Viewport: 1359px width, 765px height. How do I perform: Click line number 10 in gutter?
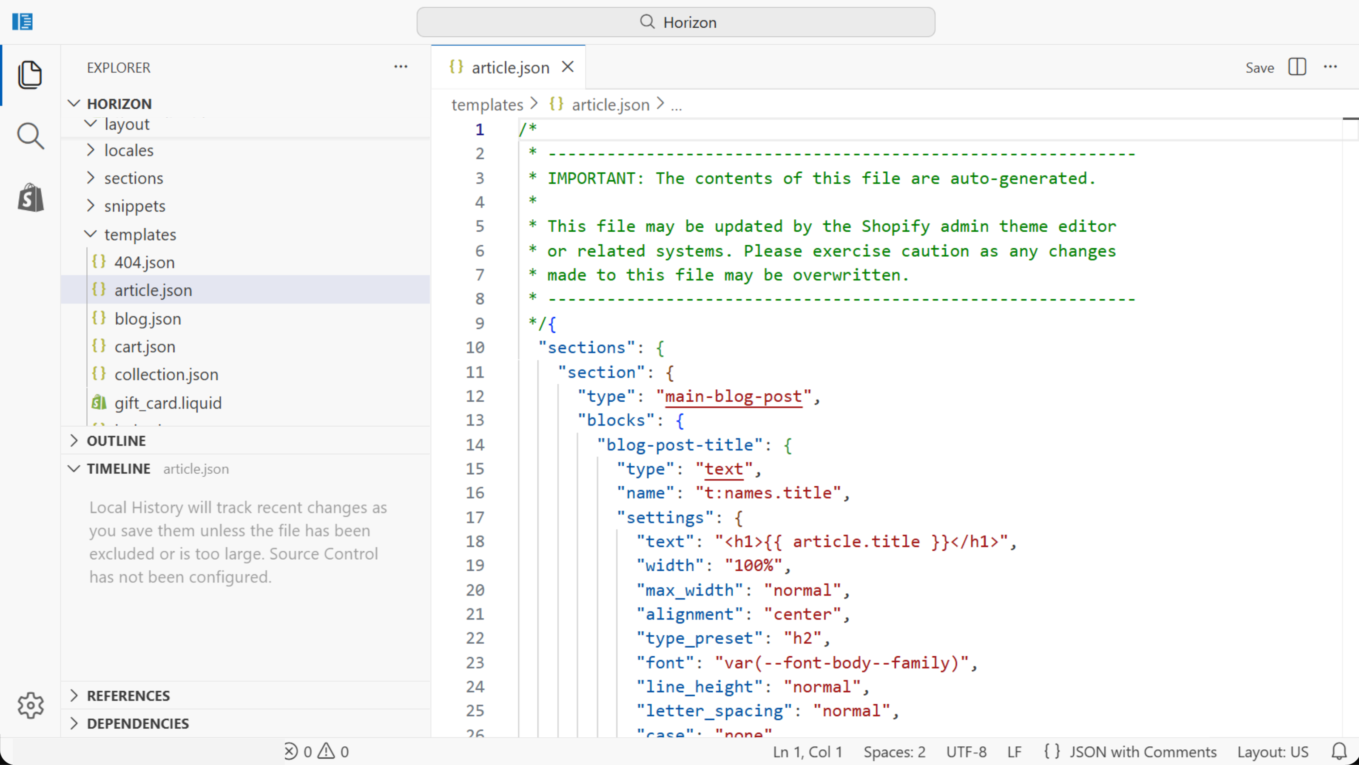pos(475,348)
